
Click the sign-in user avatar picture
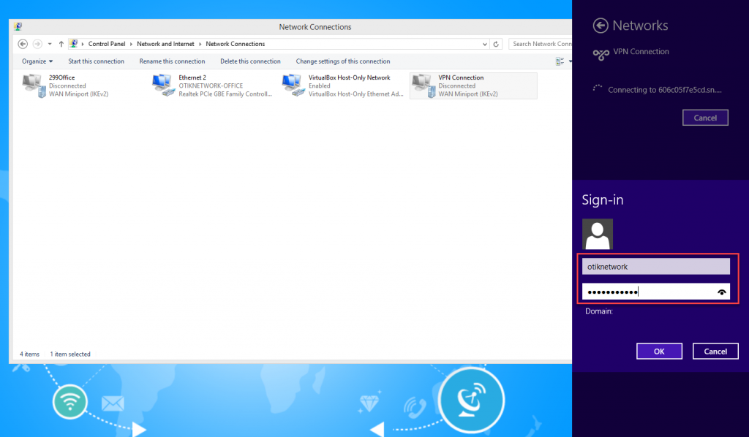pos(597,235)
